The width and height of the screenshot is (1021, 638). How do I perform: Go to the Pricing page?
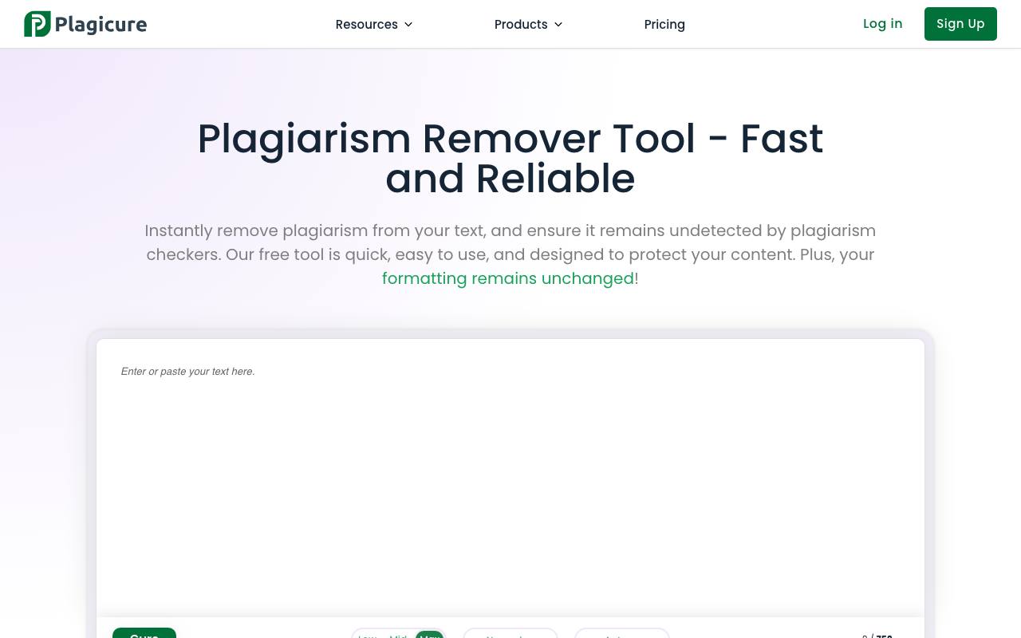(664, 24)
